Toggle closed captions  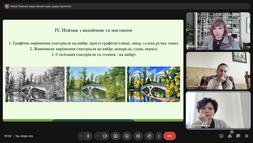coord(138,136)
